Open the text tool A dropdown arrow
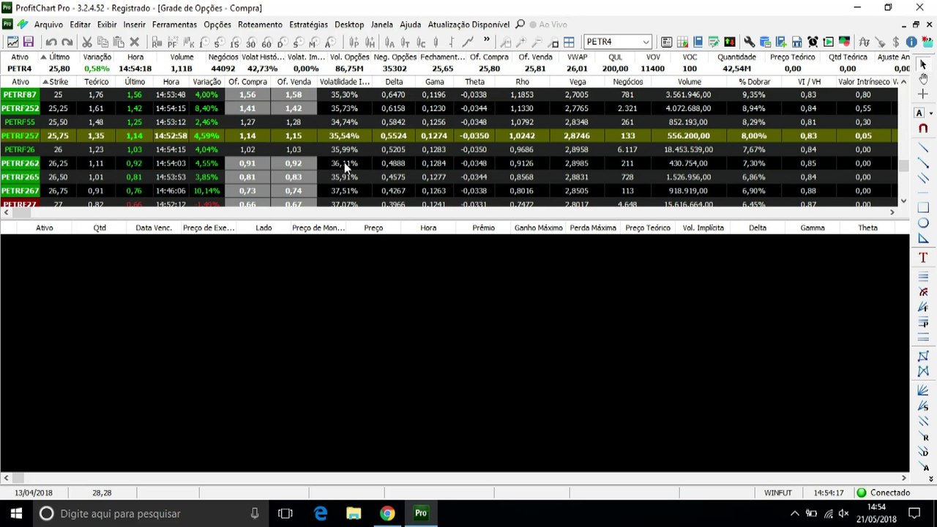This screenshot has height=527, width=937. (x=931, y=113)
